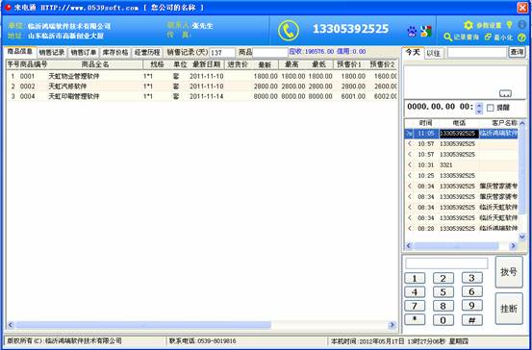Tap keypad digit 4
Image resolution: width=532 pixels, height=350 pixels.
(x=415, y=292)
